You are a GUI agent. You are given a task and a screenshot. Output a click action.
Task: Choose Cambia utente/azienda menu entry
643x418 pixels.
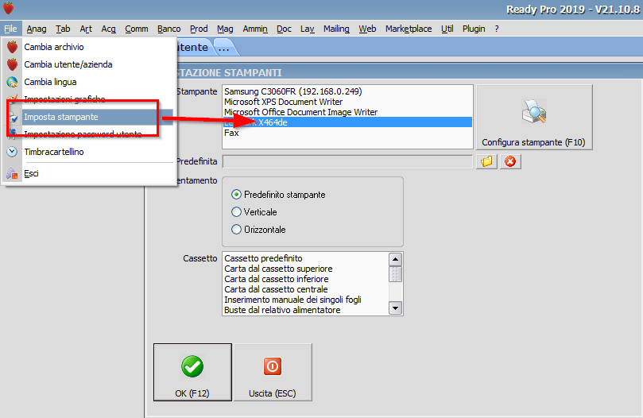pyautogui.click(x=89, y=64)
